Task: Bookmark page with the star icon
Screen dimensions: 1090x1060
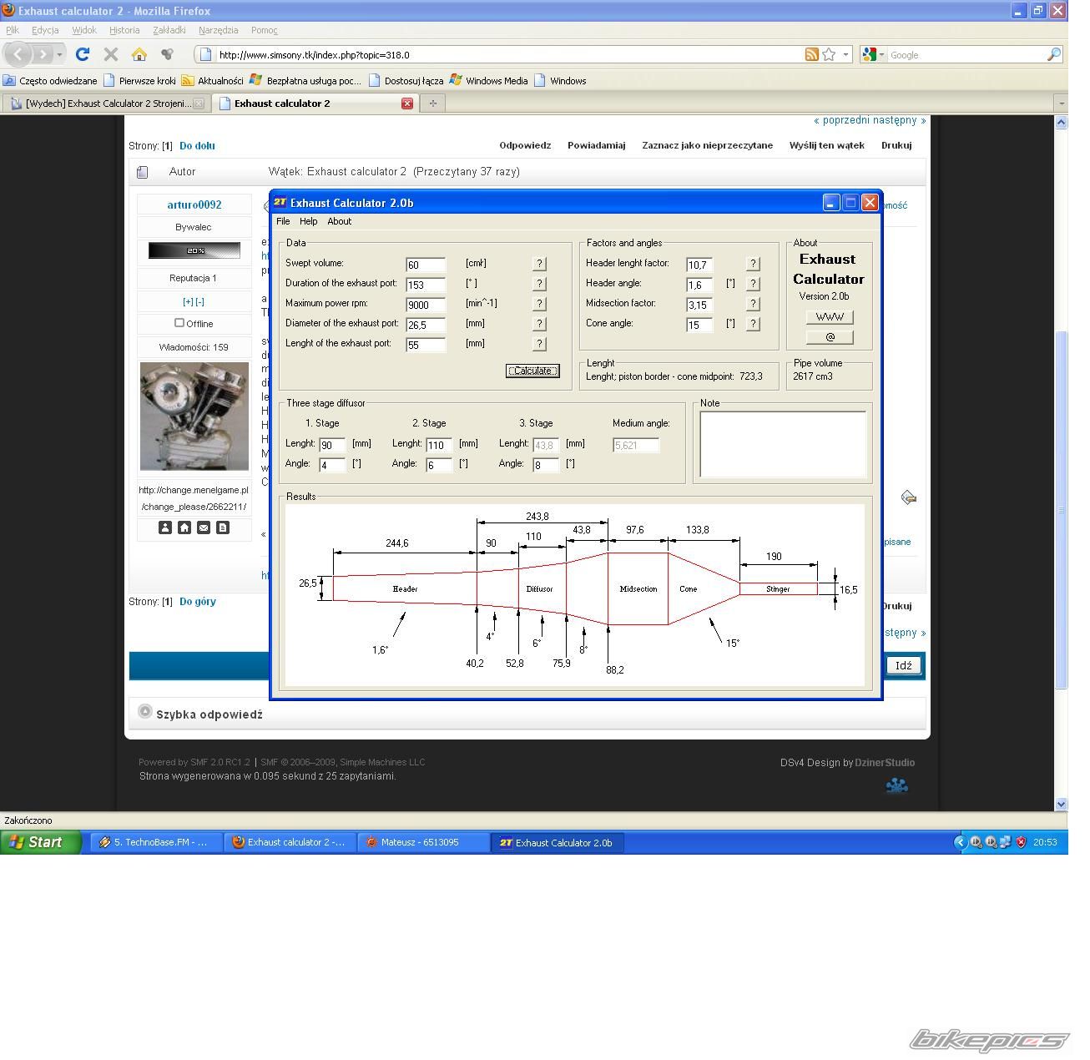Action: 829,54
